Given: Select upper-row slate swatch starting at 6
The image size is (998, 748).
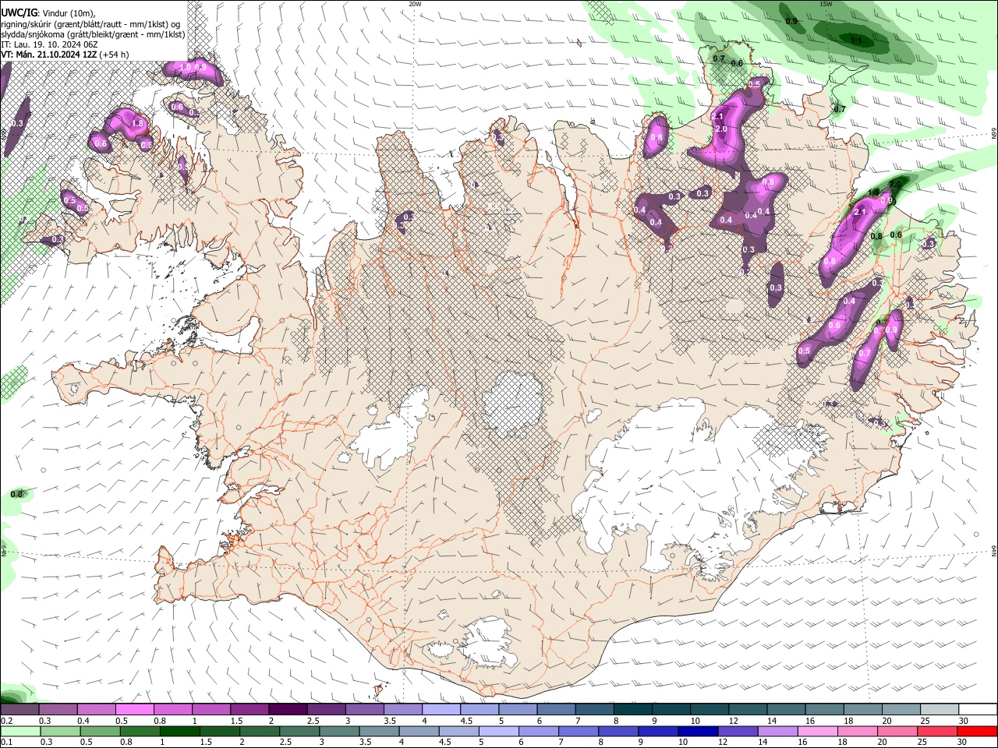Looking at the screenshot, I should (x=554, y=710).
